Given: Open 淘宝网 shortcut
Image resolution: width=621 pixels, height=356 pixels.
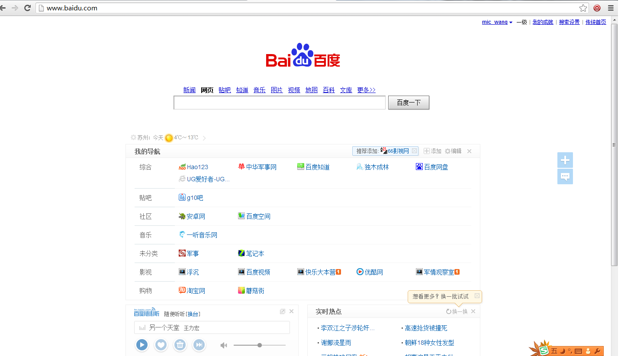Looking at the screenshot, I should click(x=192, y=291).
